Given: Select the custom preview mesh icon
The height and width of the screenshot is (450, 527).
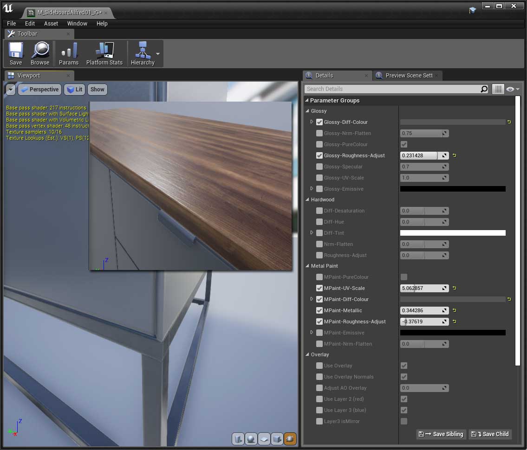Looking at the screenshot, I should click(x=290, y=438).
